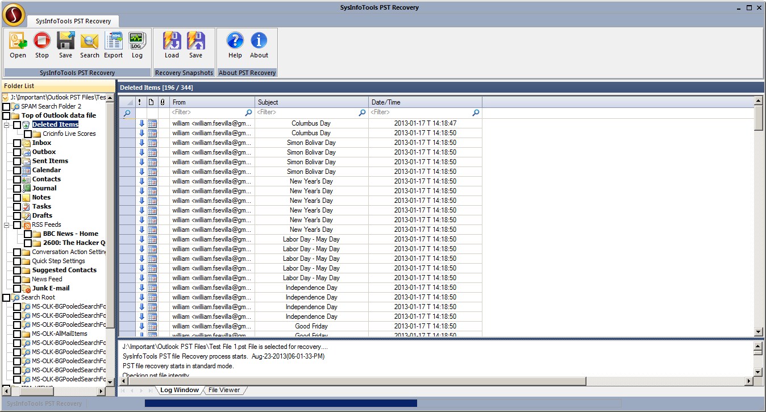Select the Search Root folder
766x412 pixels.
click(x=38, y=297)
